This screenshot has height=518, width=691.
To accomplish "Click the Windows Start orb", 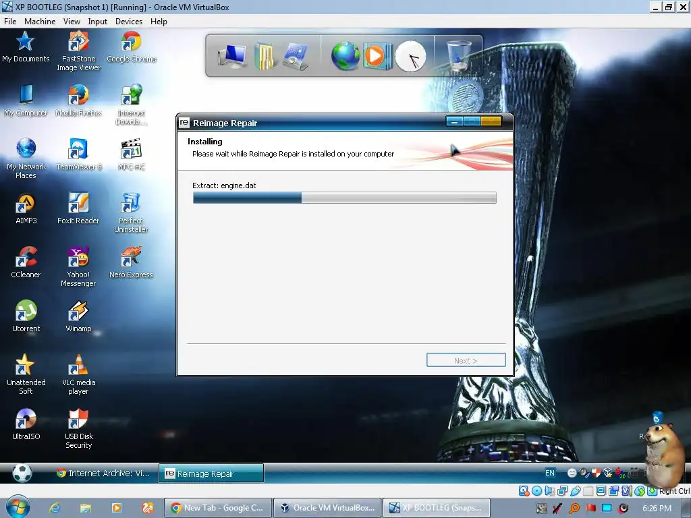I will click(x=18, y=507).
